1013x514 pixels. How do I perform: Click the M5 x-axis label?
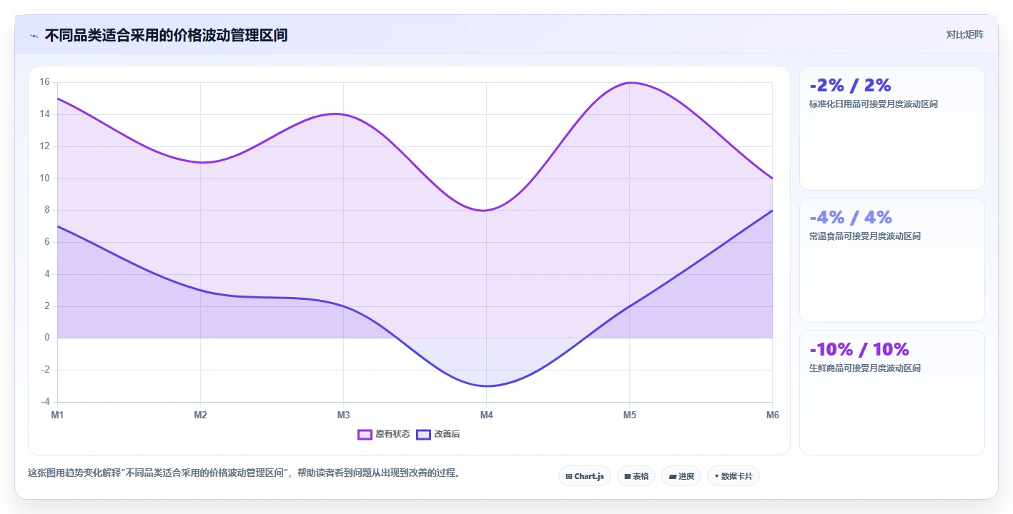[629, 415]
